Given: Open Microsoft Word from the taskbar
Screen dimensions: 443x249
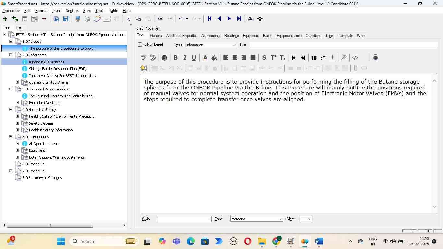Looking at the screenshot, I should coord(319,241).
